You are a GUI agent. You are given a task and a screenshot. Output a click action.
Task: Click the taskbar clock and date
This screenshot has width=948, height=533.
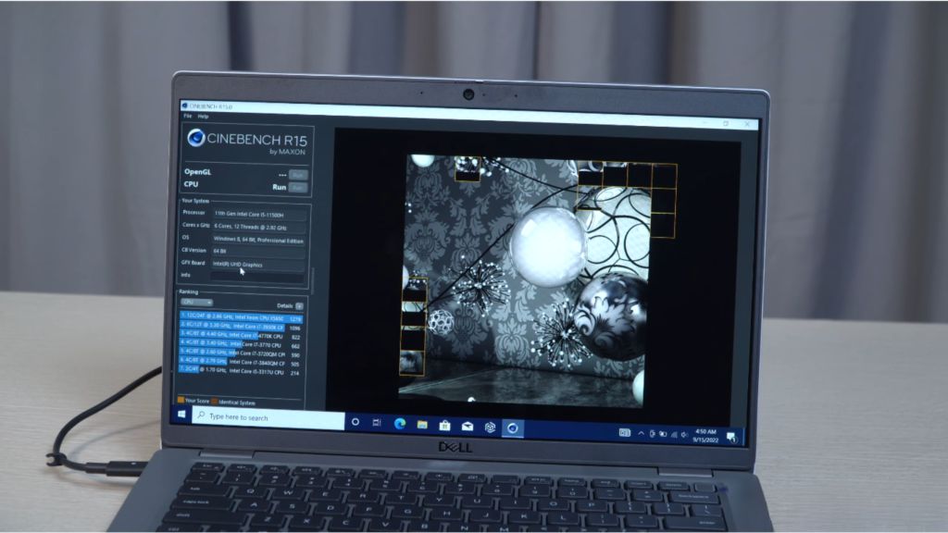705,436
